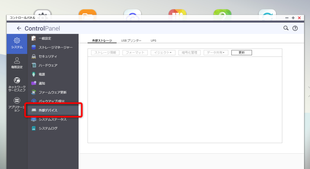310x169 pixels.
Task: Click the システムステータス monitor icon
Action: 34,119
